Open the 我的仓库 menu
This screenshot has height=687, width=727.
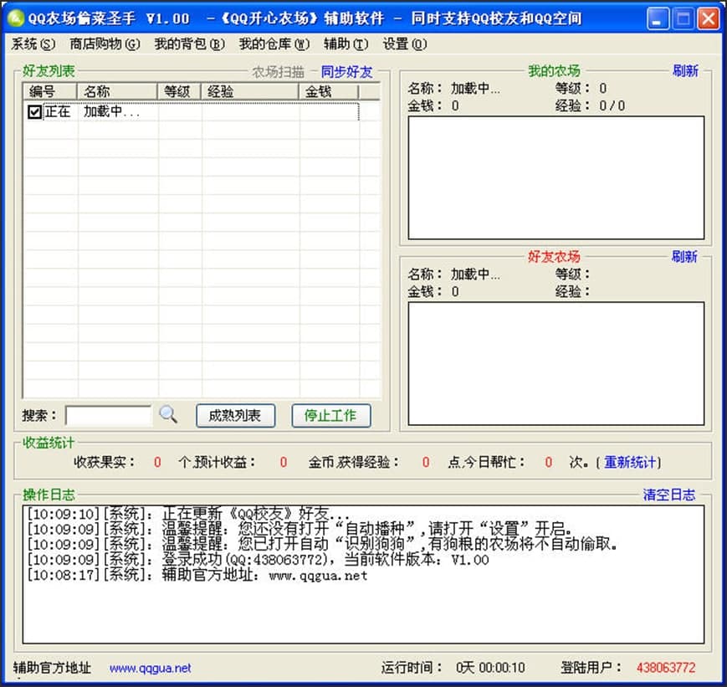pos(274,44)
